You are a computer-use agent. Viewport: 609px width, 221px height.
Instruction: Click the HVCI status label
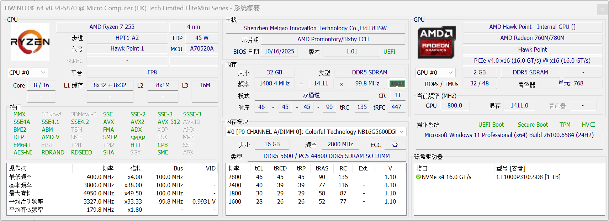588,125
